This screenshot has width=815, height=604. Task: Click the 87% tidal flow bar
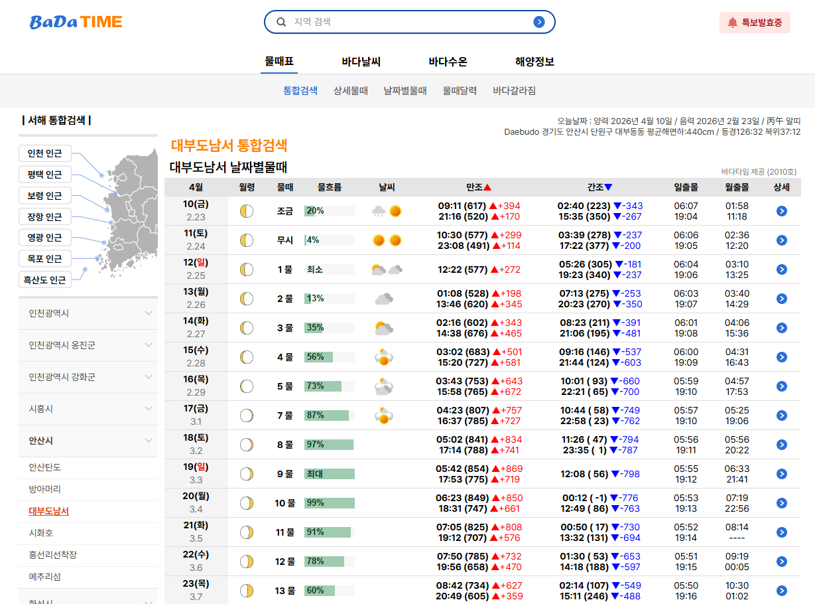330,415
